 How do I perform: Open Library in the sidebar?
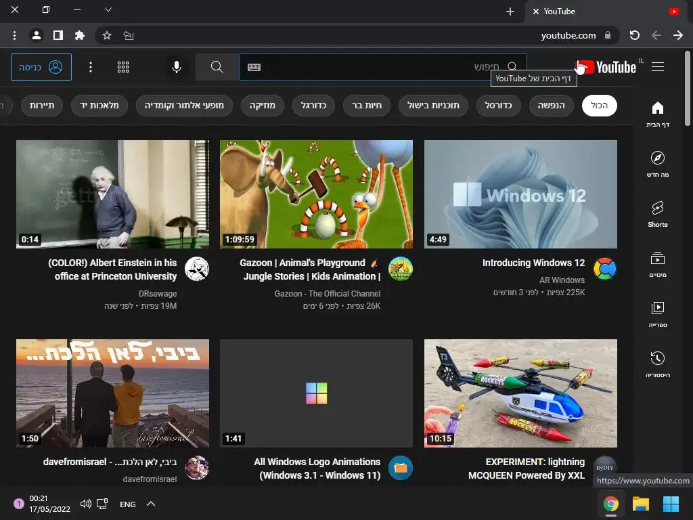click(x=658, y=314)
